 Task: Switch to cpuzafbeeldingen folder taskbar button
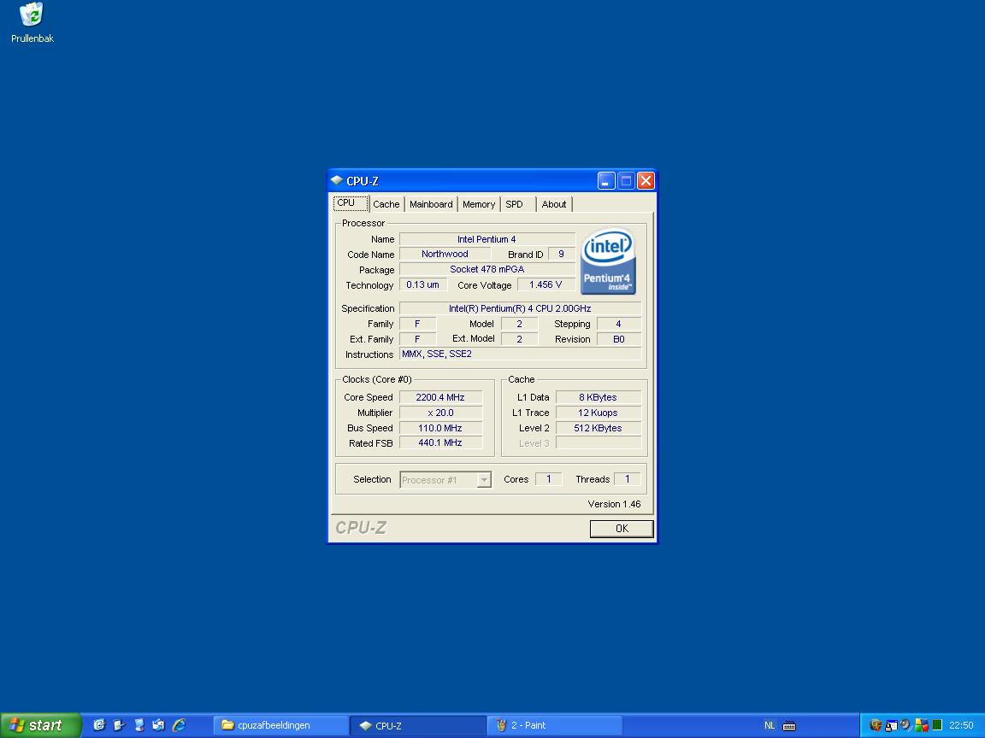(280, 725)
